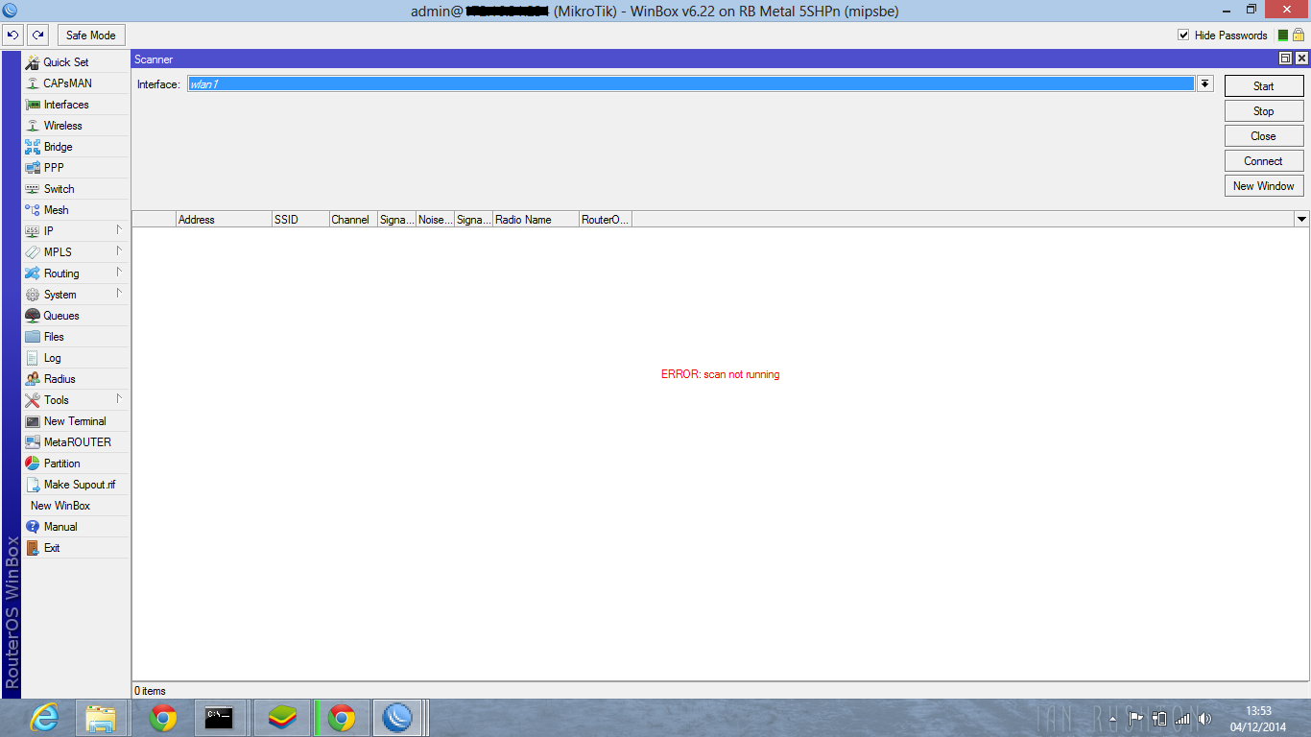Expand the System submenu
Image resolution: width=1311 pixels, height=737 pixels.
[75, 295]
